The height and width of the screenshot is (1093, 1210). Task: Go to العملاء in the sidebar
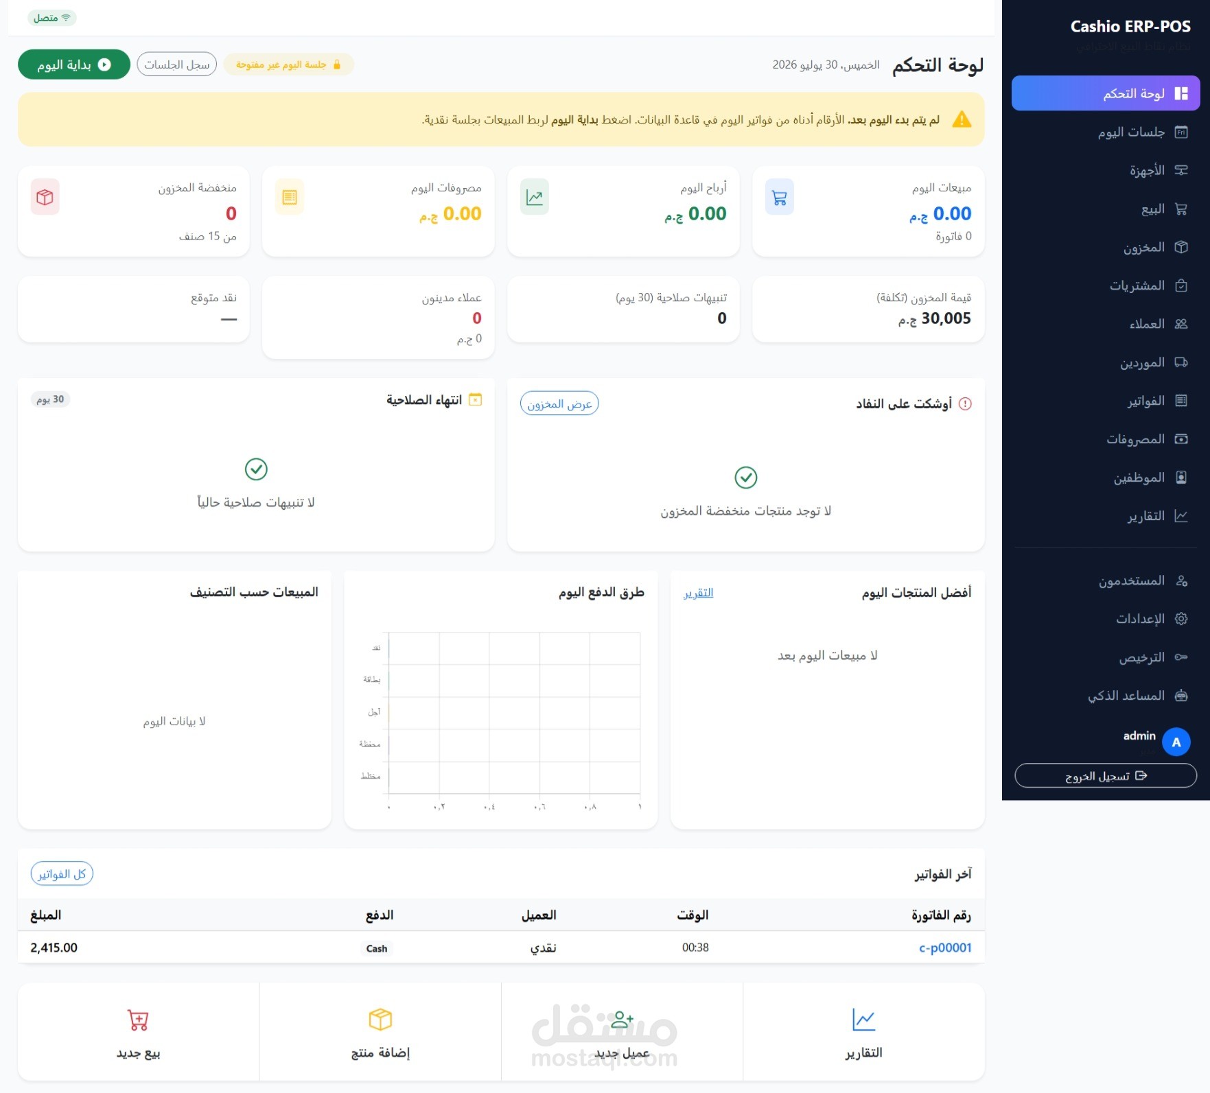pyautogui.click(x=1106, y=324)
